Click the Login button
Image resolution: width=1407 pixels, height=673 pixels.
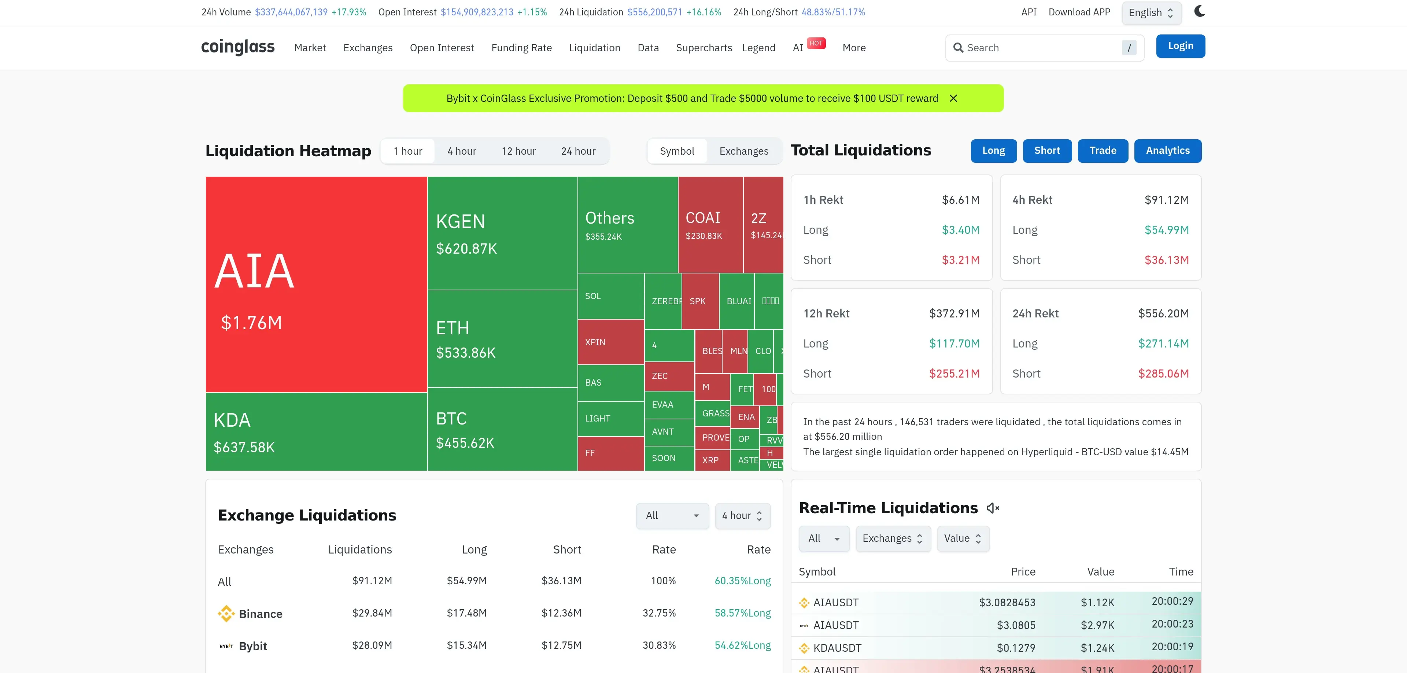click(1180, 46)
